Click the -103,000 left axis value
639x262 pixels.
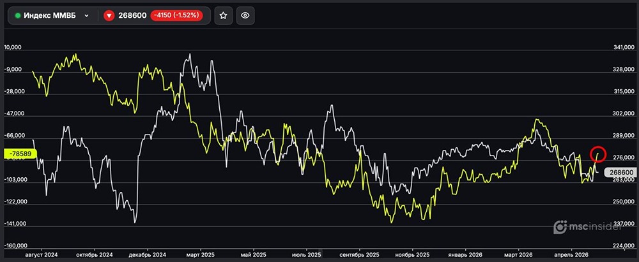(x=15, y=179)
